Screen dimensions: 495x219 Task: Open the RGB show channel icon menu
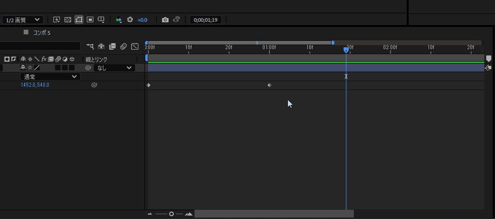(x=119, y=19)
